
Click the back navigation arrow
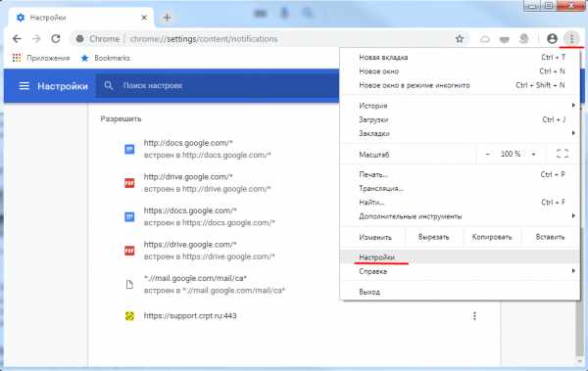(x=17, y=38)
